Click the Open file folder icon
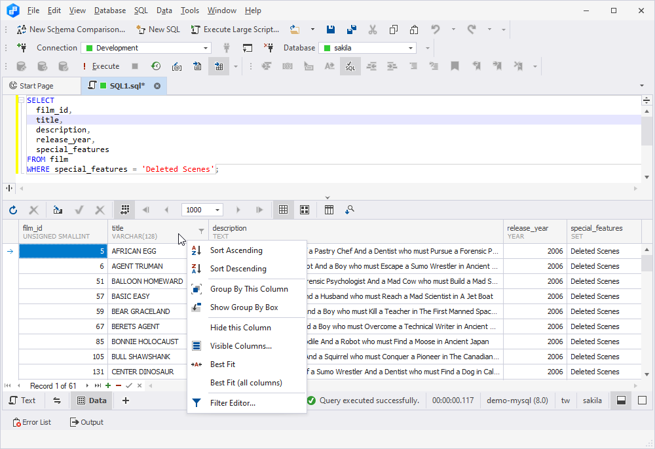 [x=295, y=29]
